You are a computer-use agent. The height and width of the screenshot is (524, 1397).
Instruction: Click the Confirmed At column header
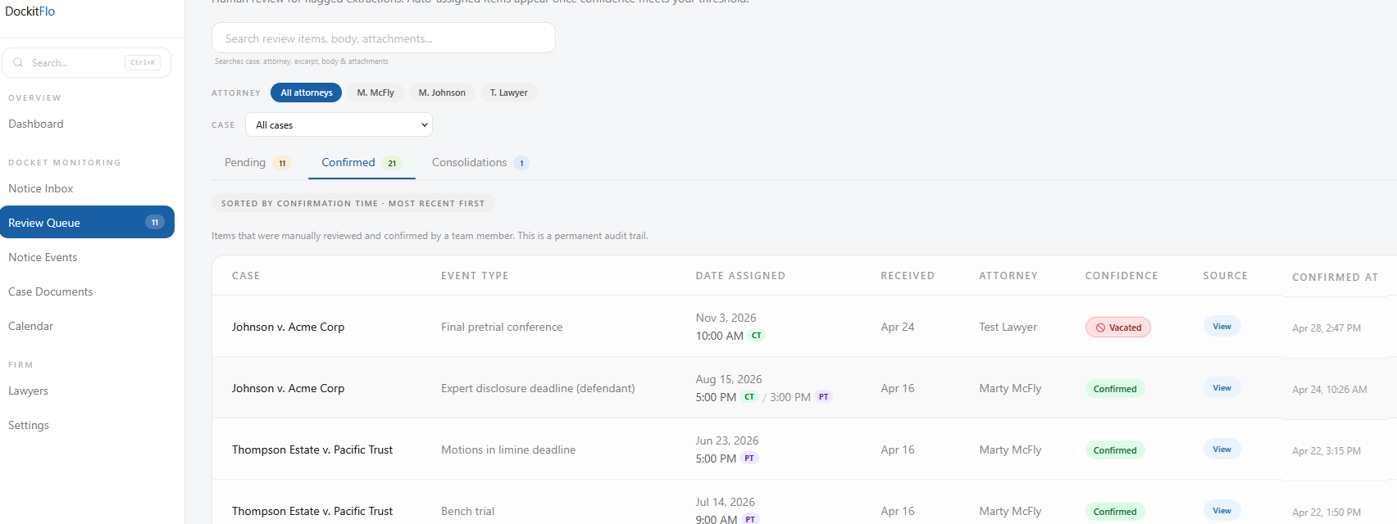[x=1336, y=278]
